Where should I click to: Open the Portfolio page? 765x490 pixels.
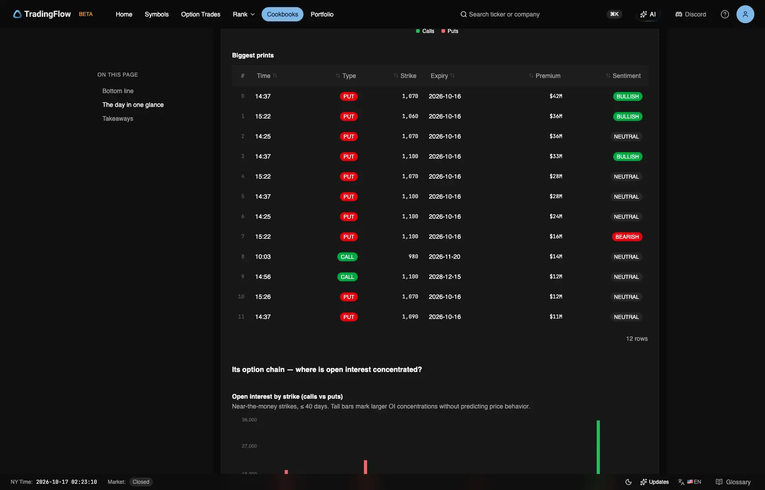click(x=322, y=14)
